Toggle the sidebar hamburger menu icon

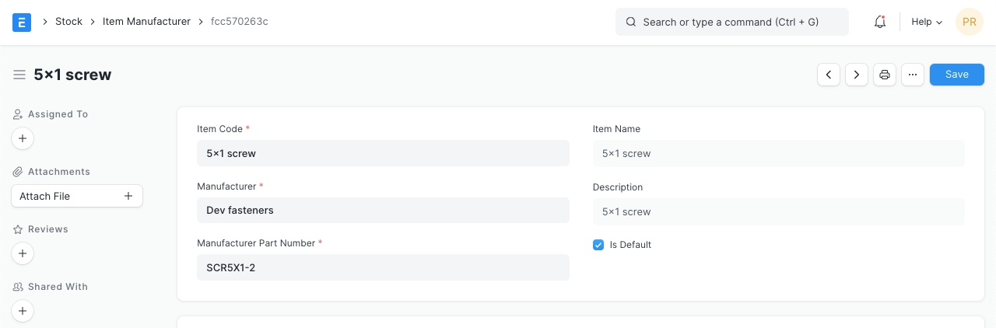pyautogui.click(x=19, y=75)
